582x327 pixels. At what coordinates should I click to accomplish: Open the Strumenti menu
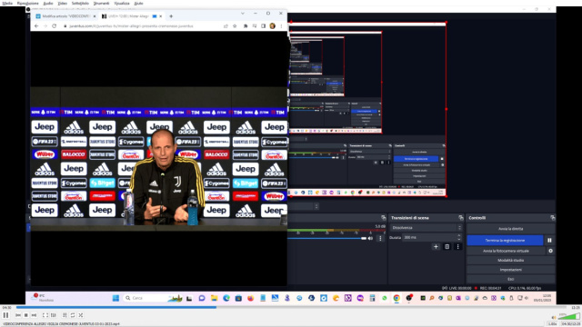[101, 3]
